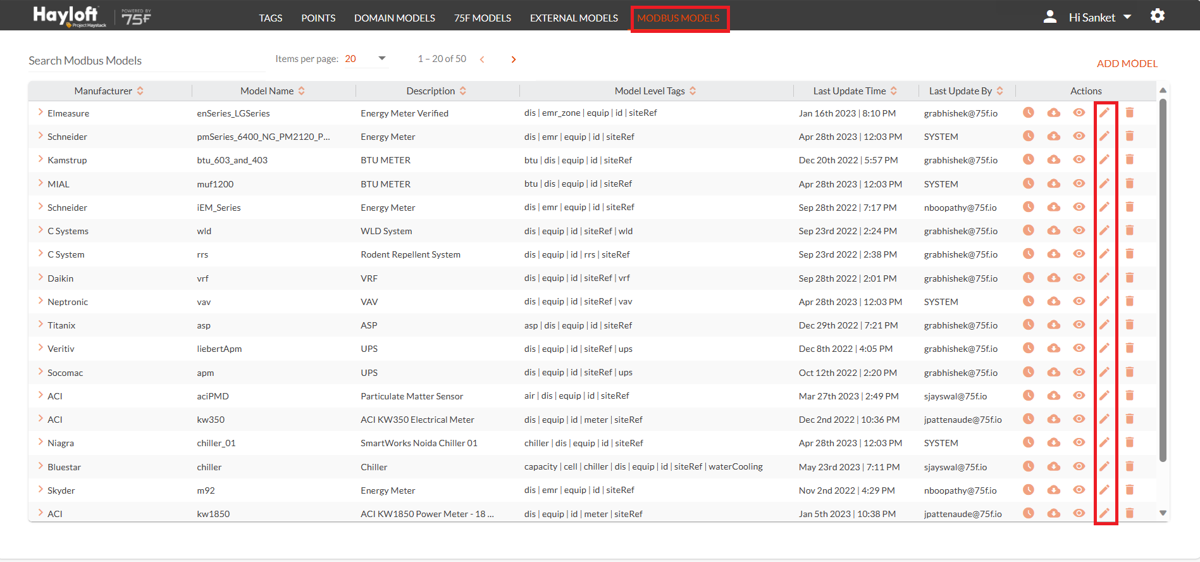This screenshot has height=562, width=1200.
Task: Open the Items per page dropdown
Action: [x=366, y=59]
